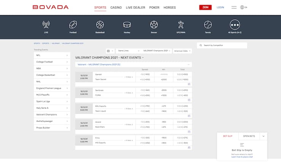Select the Basketball icon
The image size is (281, 163).
point(100,25)
